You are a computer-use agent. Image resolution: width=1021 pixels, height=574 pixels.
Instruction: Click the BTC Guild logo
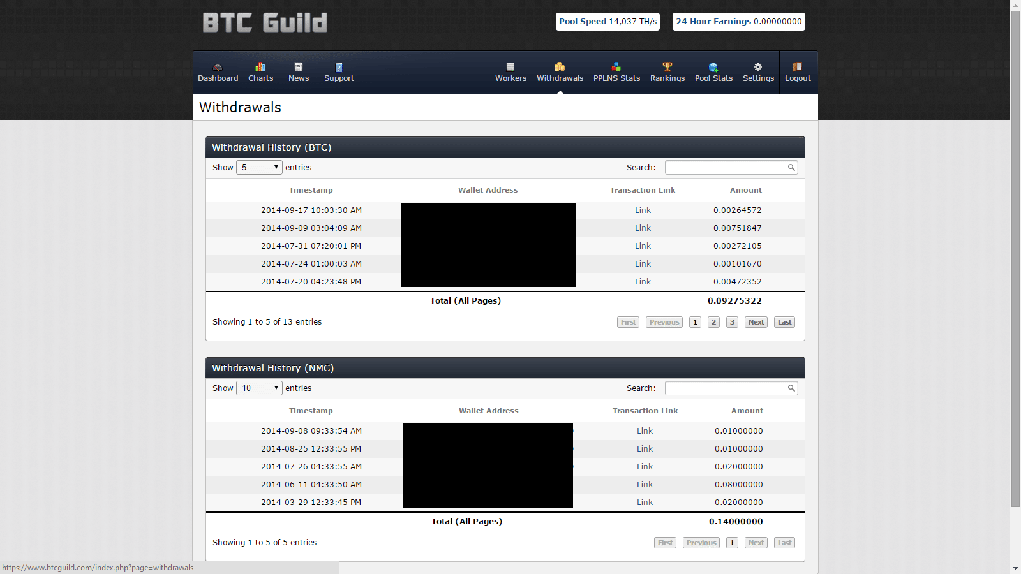point(265,23)
